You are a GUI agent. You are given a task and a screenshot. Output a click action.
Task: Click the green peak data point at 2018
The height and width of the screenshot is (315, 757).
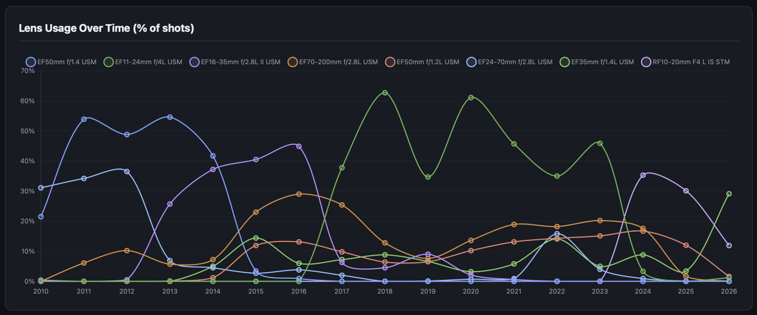click(x=385, y=93)
